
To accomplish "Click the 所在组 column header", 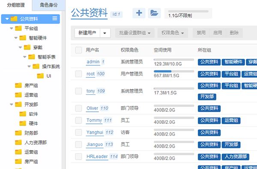I will tap(204, 50).
